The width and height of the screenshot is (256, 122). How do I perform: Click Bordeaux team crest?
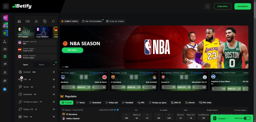click(x=63, y=77)
